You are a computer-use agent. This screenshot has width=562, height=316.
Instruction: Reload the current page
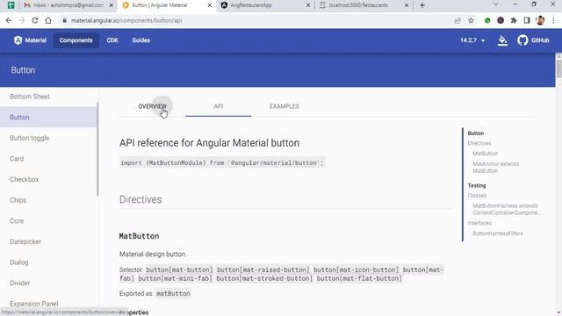point(35,20)
